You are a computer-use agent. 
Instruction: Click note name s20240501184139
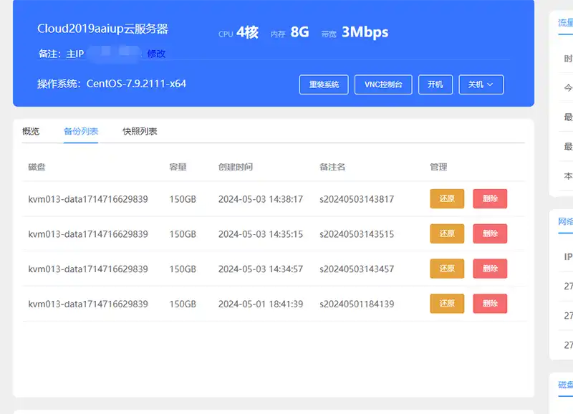pyautogui.click(x=357, y=304)
